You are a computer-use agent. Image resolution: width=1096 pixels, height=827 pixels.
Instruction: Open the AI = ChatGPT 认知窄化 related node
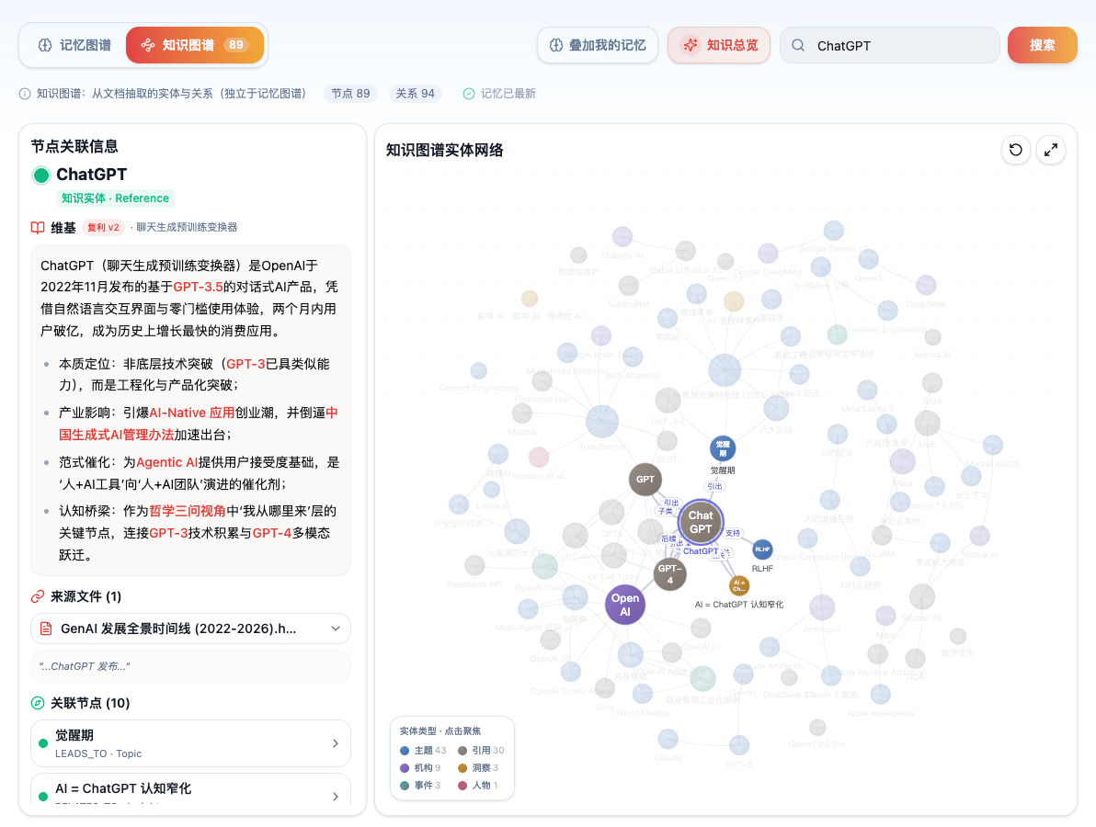click(x=191, y=790)
